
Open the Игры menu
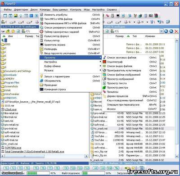pos(87,9)
